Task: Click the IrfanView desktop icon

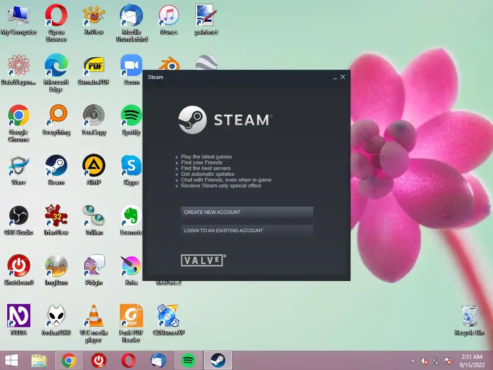Action: pyautogui.click(x=56, y=220)
